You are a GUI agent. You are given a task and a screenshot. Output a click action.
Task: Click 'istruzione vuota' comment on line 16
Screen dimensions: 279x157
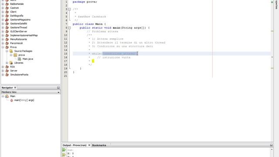click(114, 58)
